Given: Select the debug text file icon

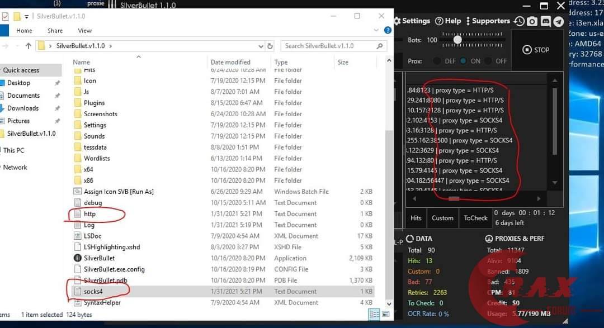Looking at the screenshot, I should click(77, 202).
